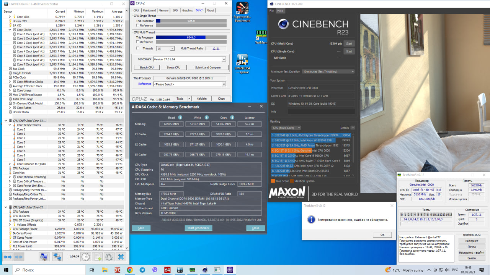This screenshot has height=275, width=490.
Task: Open the Cinebench File menu
Action: tap(272, 11)
